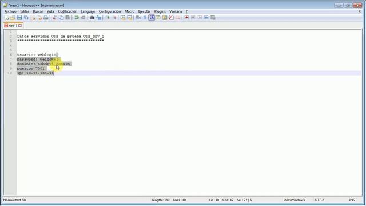Image resolution: width=366 pixels, height=206 pixels.
Task: Open the Vista menu
Action: 50,11
